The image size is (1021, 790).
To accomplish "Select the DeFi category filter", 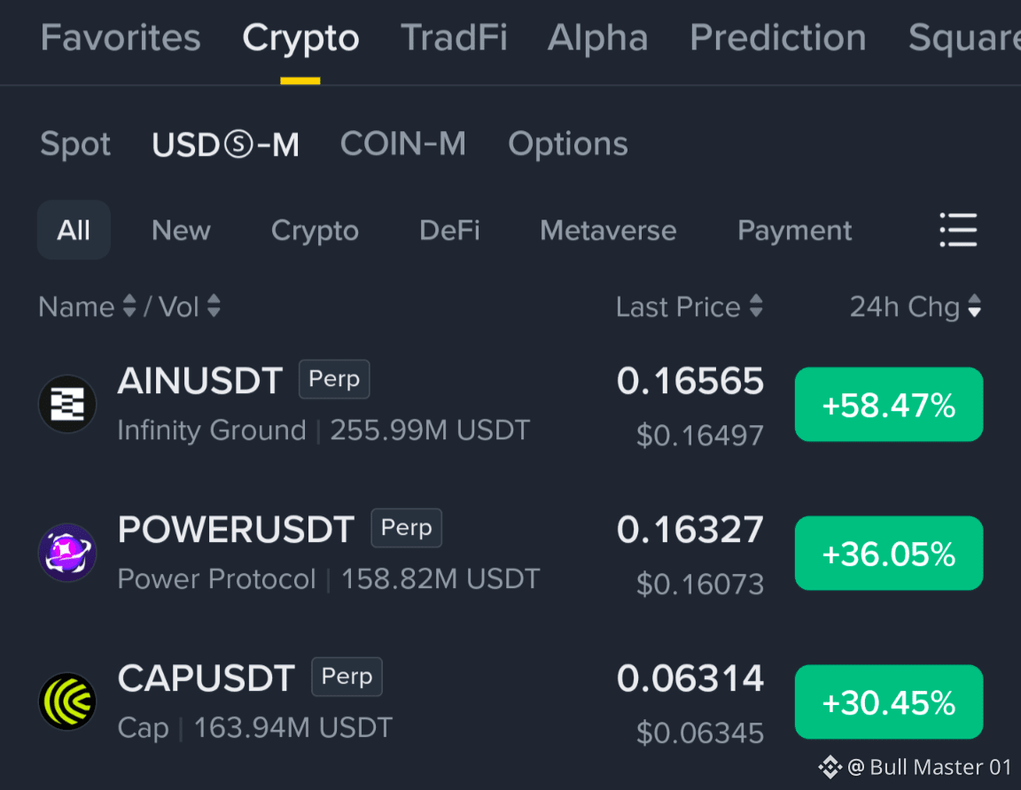I will (449, 230).
